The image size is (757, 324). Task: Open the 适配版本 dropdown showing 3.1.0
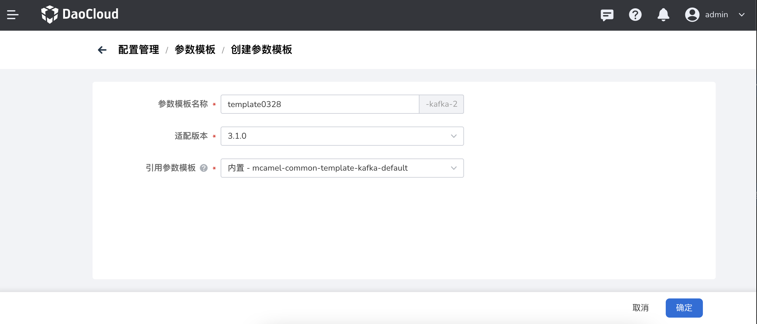[342, 136]
